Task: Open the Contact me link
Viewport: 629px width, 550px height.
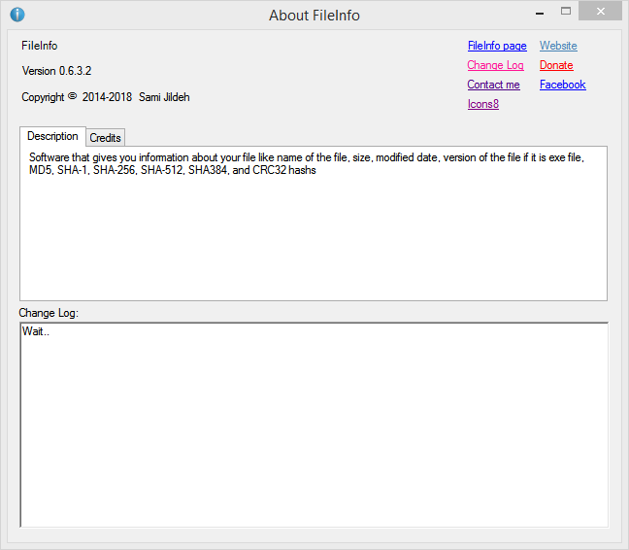Action: 493,85
